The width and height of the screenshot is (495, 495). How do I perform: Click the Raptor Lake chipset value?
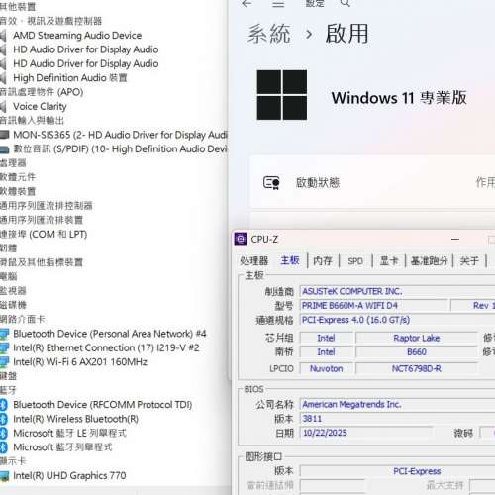[x=417, y=338]
